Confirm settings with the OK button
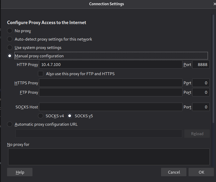 (201, 172)
